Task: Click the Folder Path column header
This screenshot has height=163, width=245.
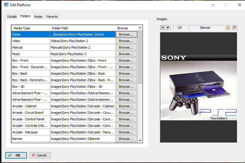Action: pyautogui.click(x=83, y=28)
